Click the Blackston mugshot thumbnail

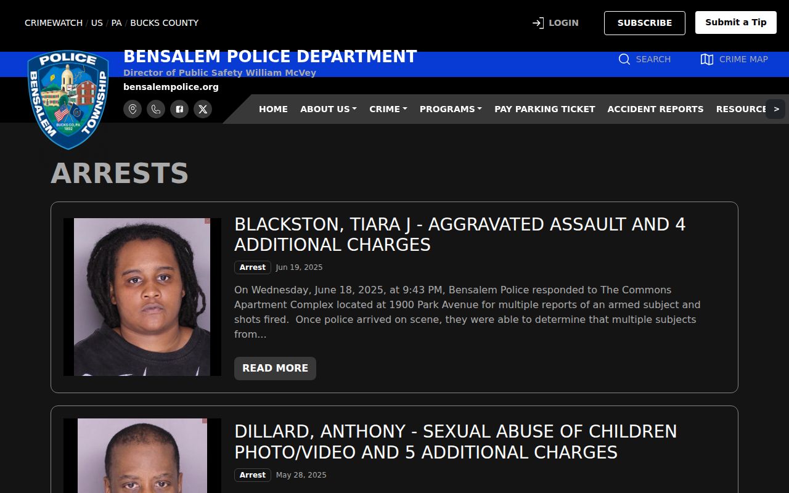coord(142,297)
